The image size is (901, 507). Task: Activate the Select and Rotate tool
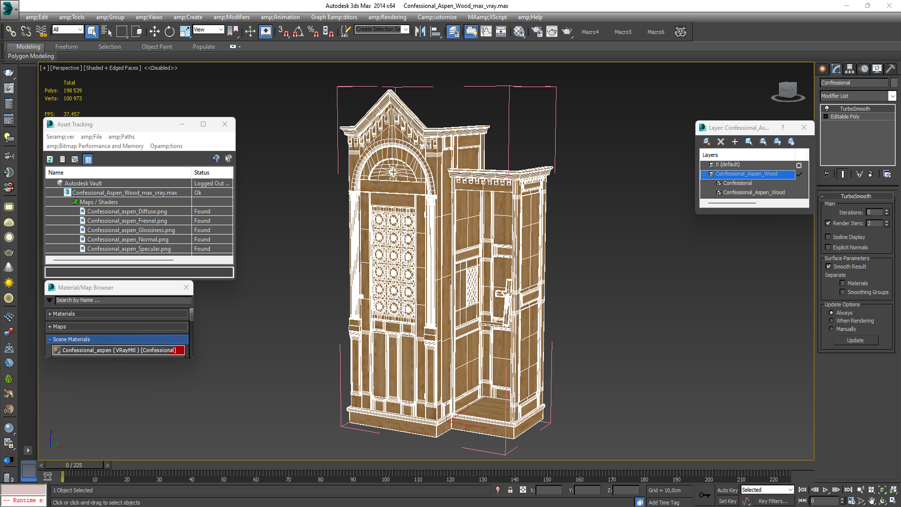point(169,31)
